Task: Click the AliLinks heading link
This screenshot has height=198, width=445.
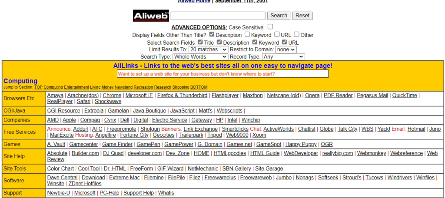Action: pos(223,66)
